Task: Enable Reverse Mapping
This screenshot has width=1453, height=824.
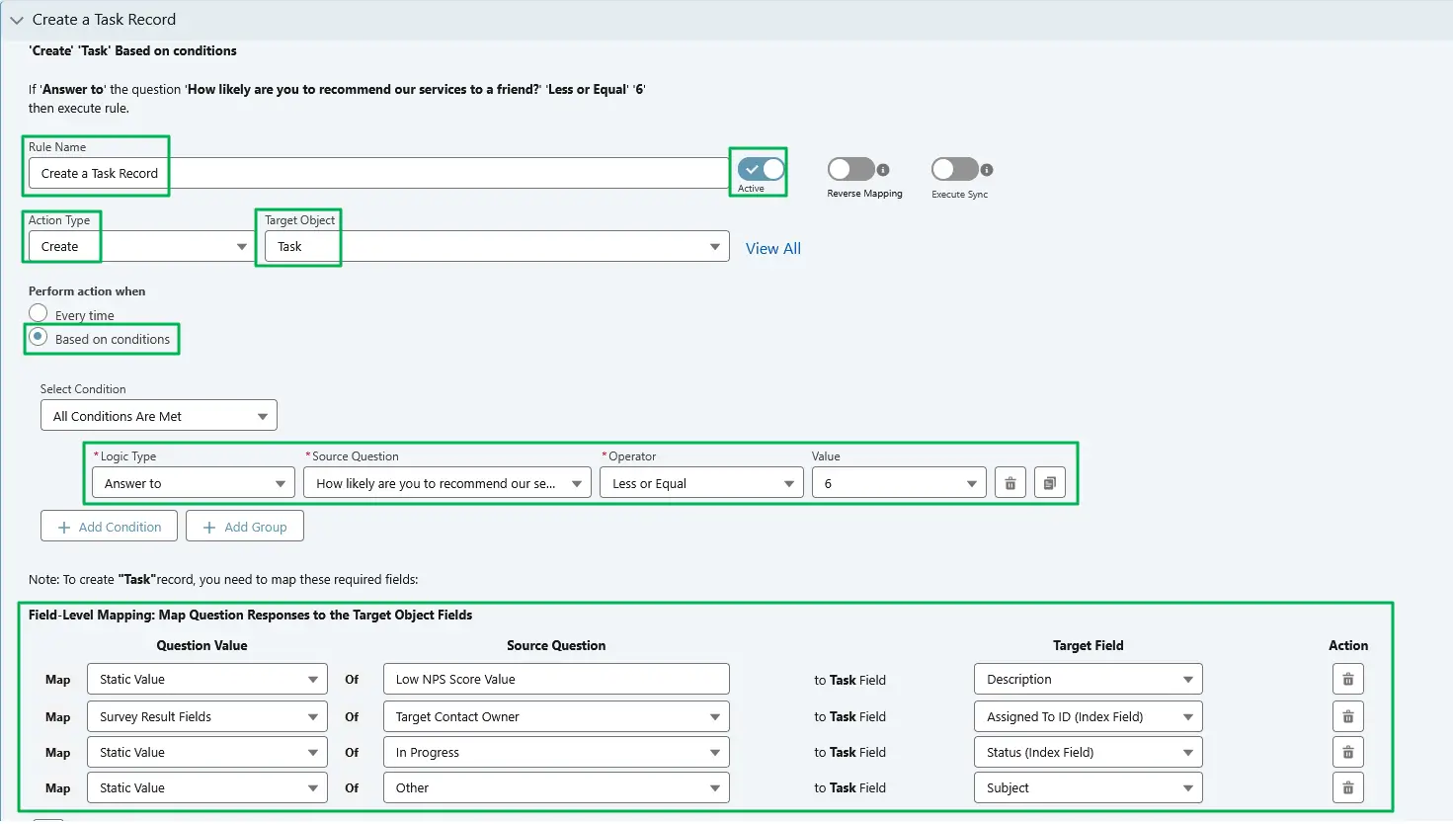Action: [x=852, y=168]
